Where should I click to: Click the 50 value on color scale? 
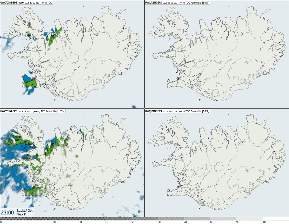click(x=133, y=222)
